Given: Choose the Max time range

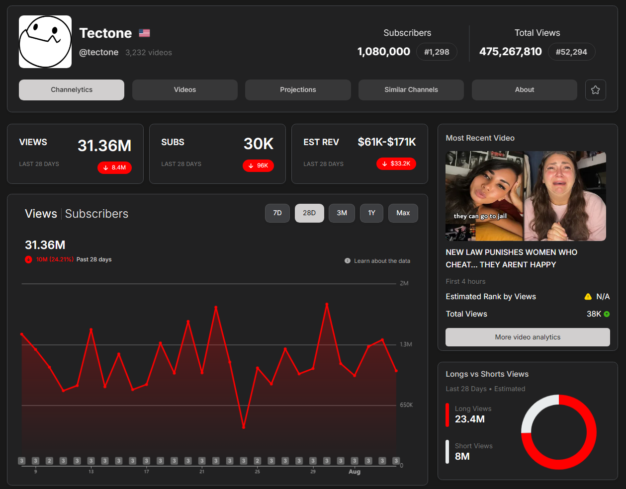Looking at the screenshot, I should tap(403, 213).
